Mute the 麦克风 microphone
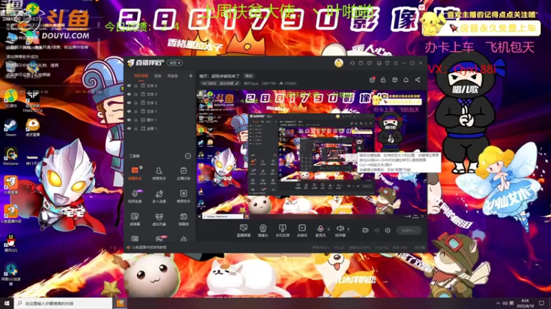This screenshot has height=309, width=551. coord(320,231)
